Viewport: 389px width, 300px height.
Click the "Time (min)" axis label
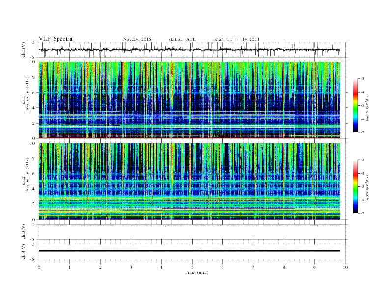tap(196, 272)
